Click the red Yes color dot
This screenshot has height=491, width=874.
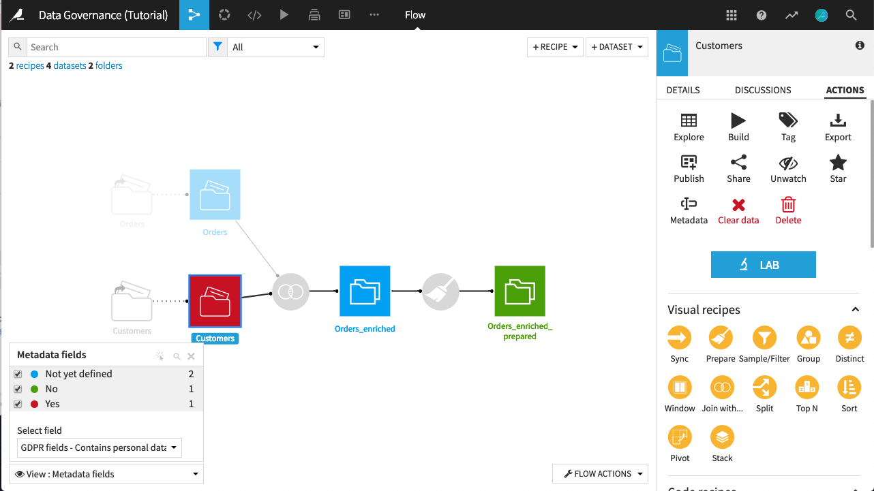click(x=34, y=404)
